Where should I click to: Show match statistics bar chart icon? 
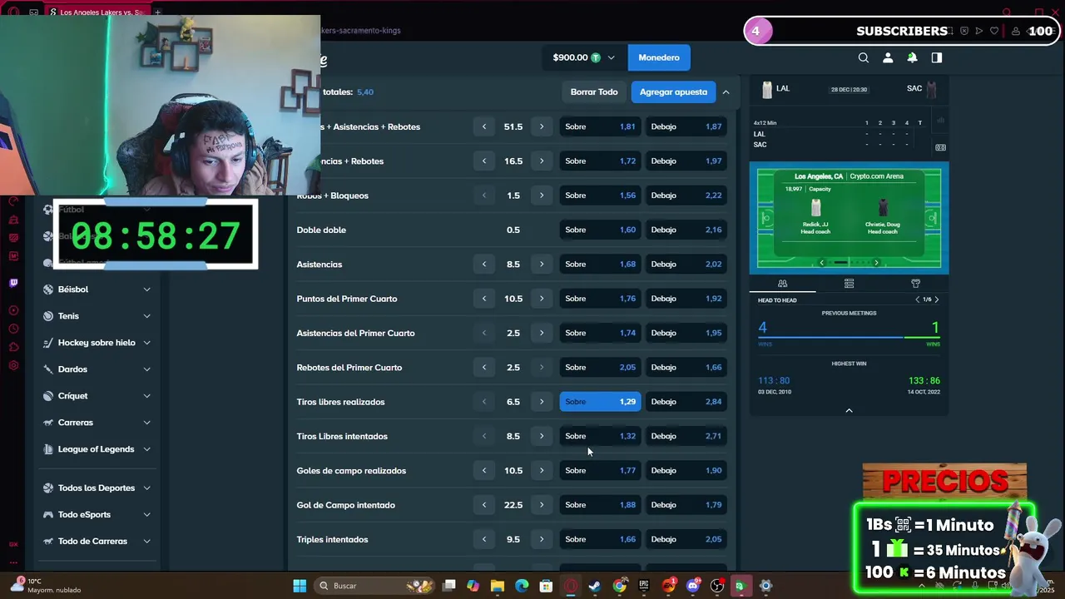[x=940, y=121]
